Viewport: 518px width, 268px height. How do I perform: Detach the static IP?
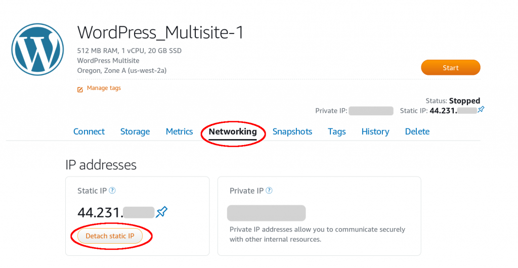[110, 236]
